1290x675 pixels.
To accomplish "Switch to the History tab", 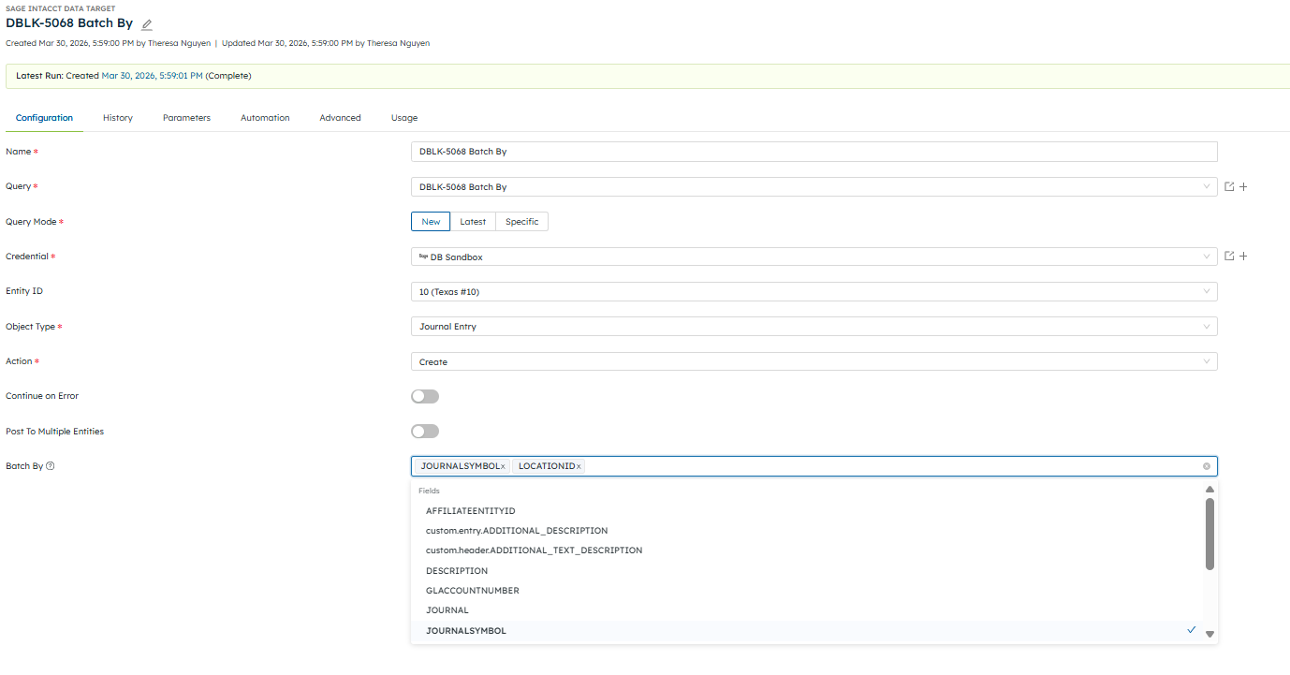I will click(x=118, y=118).
